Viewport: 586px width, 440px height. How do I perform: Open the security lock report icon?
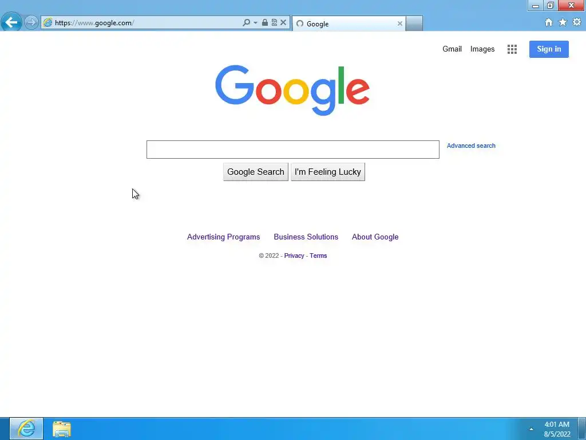(264, 23)
